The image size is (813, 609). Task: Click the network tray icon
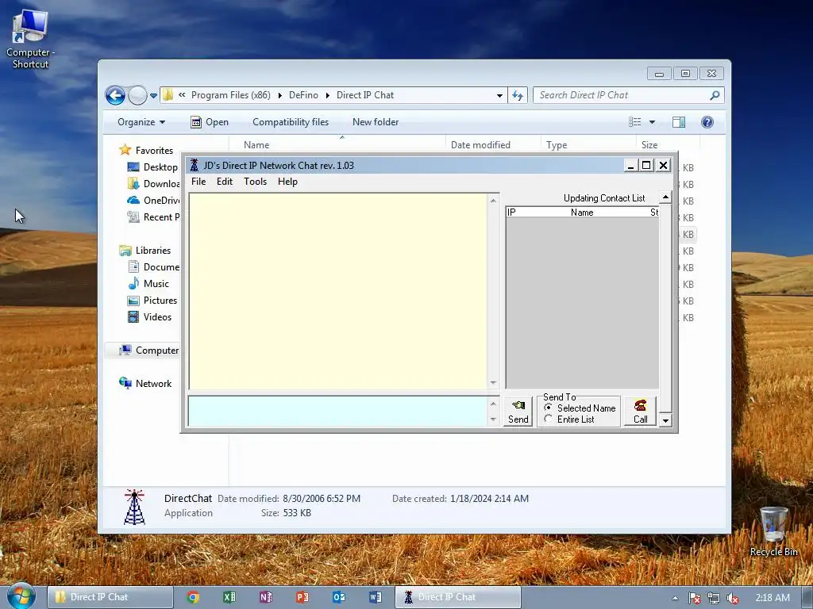[x=714, y=598]
